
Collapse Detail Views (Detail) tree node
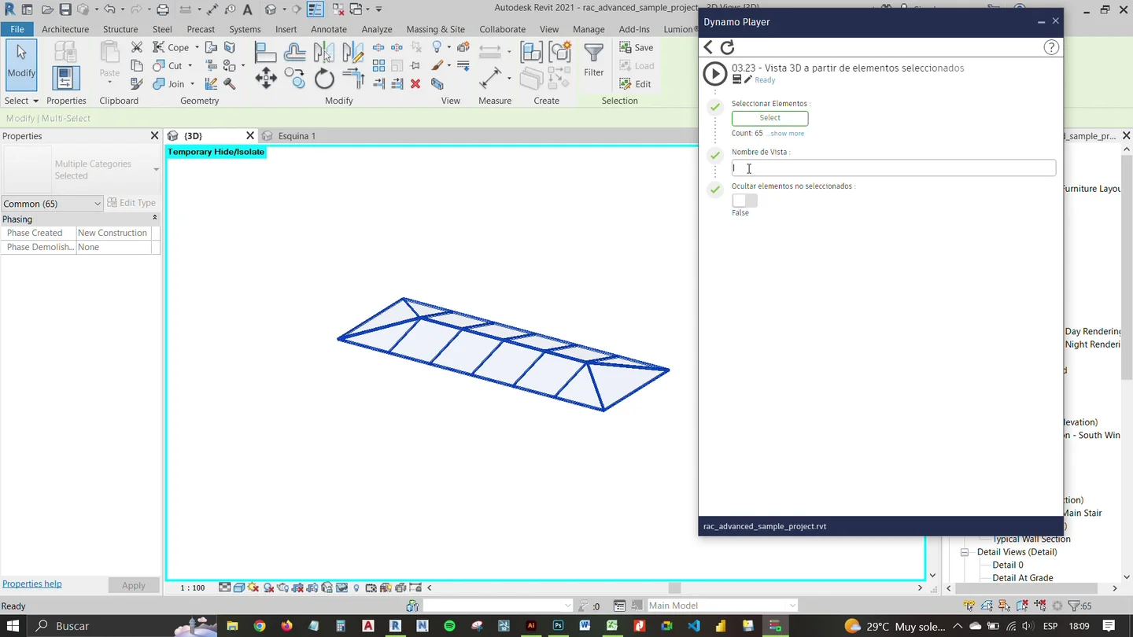pos(965,552)
